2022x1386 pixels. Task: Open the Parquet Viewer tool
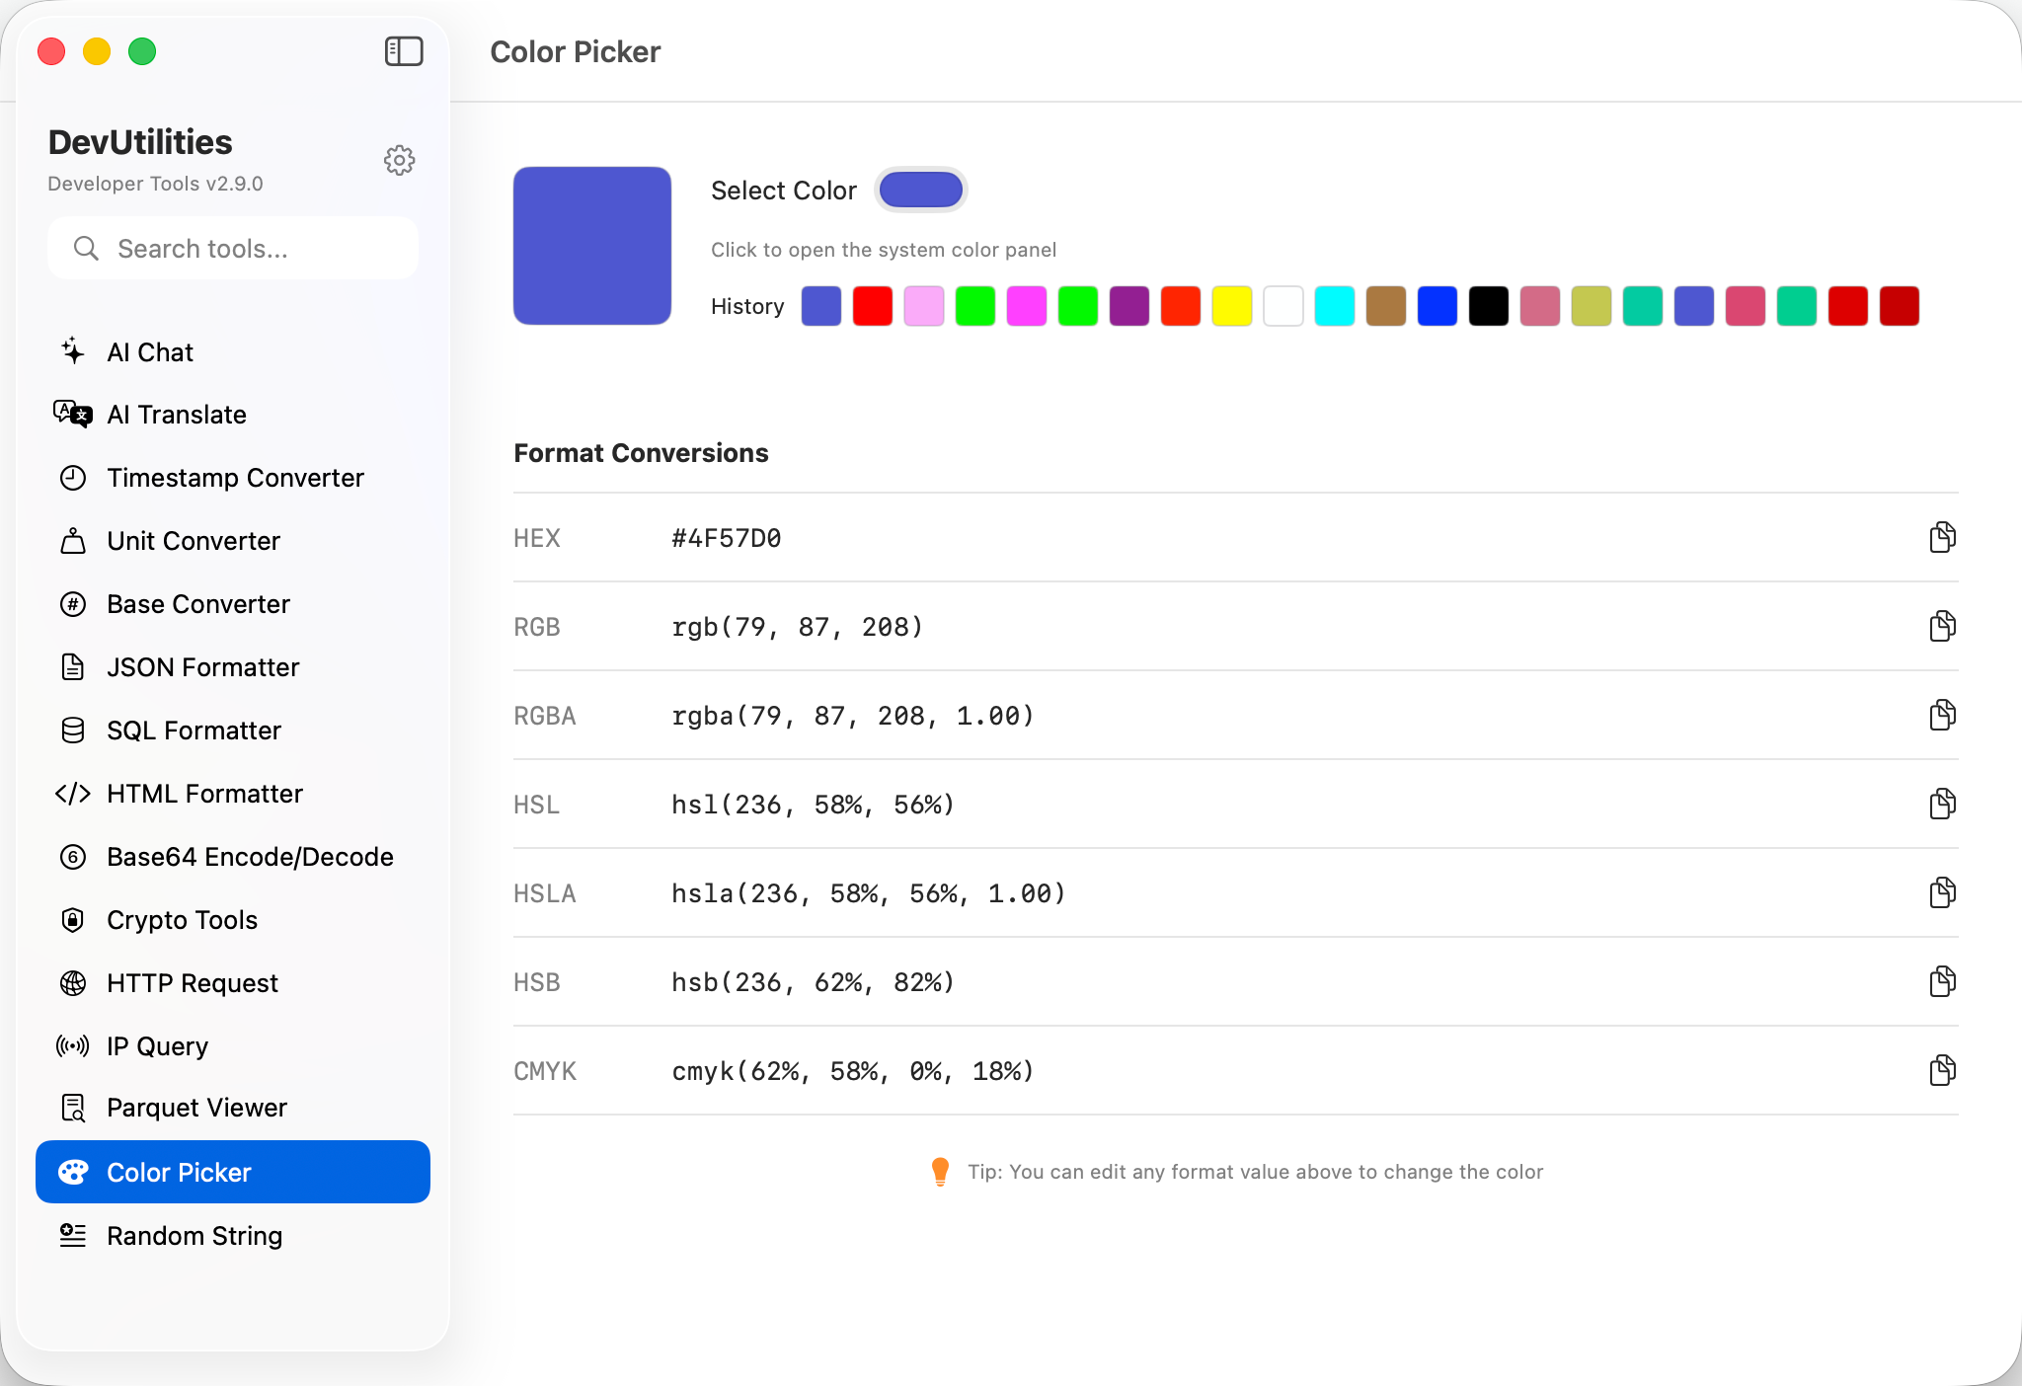pyautogui.click(x=196, y=1108)
